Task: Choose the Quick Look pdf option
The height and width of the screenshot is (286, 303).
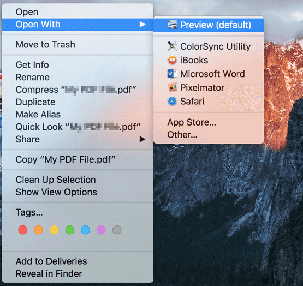Action: [x=78, y=127]
